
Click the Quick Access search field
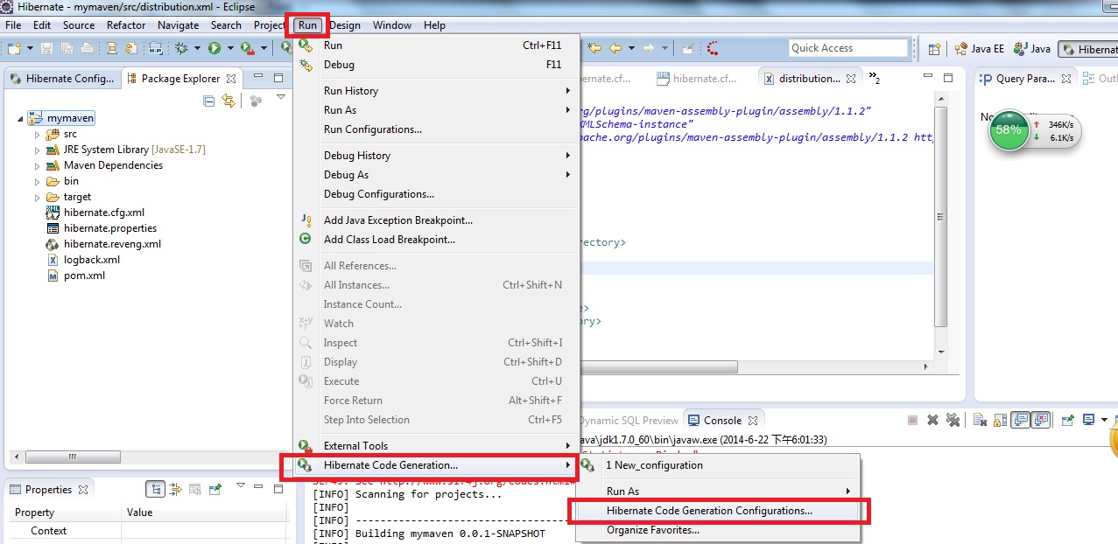click(847, 48)
